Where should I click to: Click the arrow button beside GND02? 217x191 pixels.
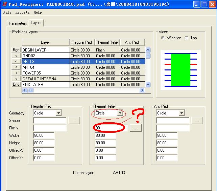click(x=16, y=56)
